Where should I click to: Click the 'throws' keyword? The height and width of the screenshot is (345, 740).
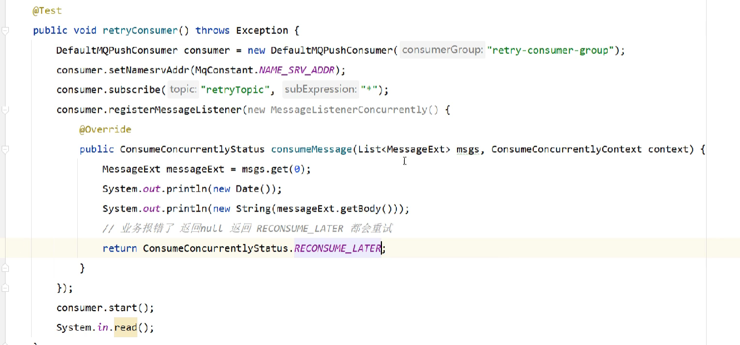(x=213, y=31)
